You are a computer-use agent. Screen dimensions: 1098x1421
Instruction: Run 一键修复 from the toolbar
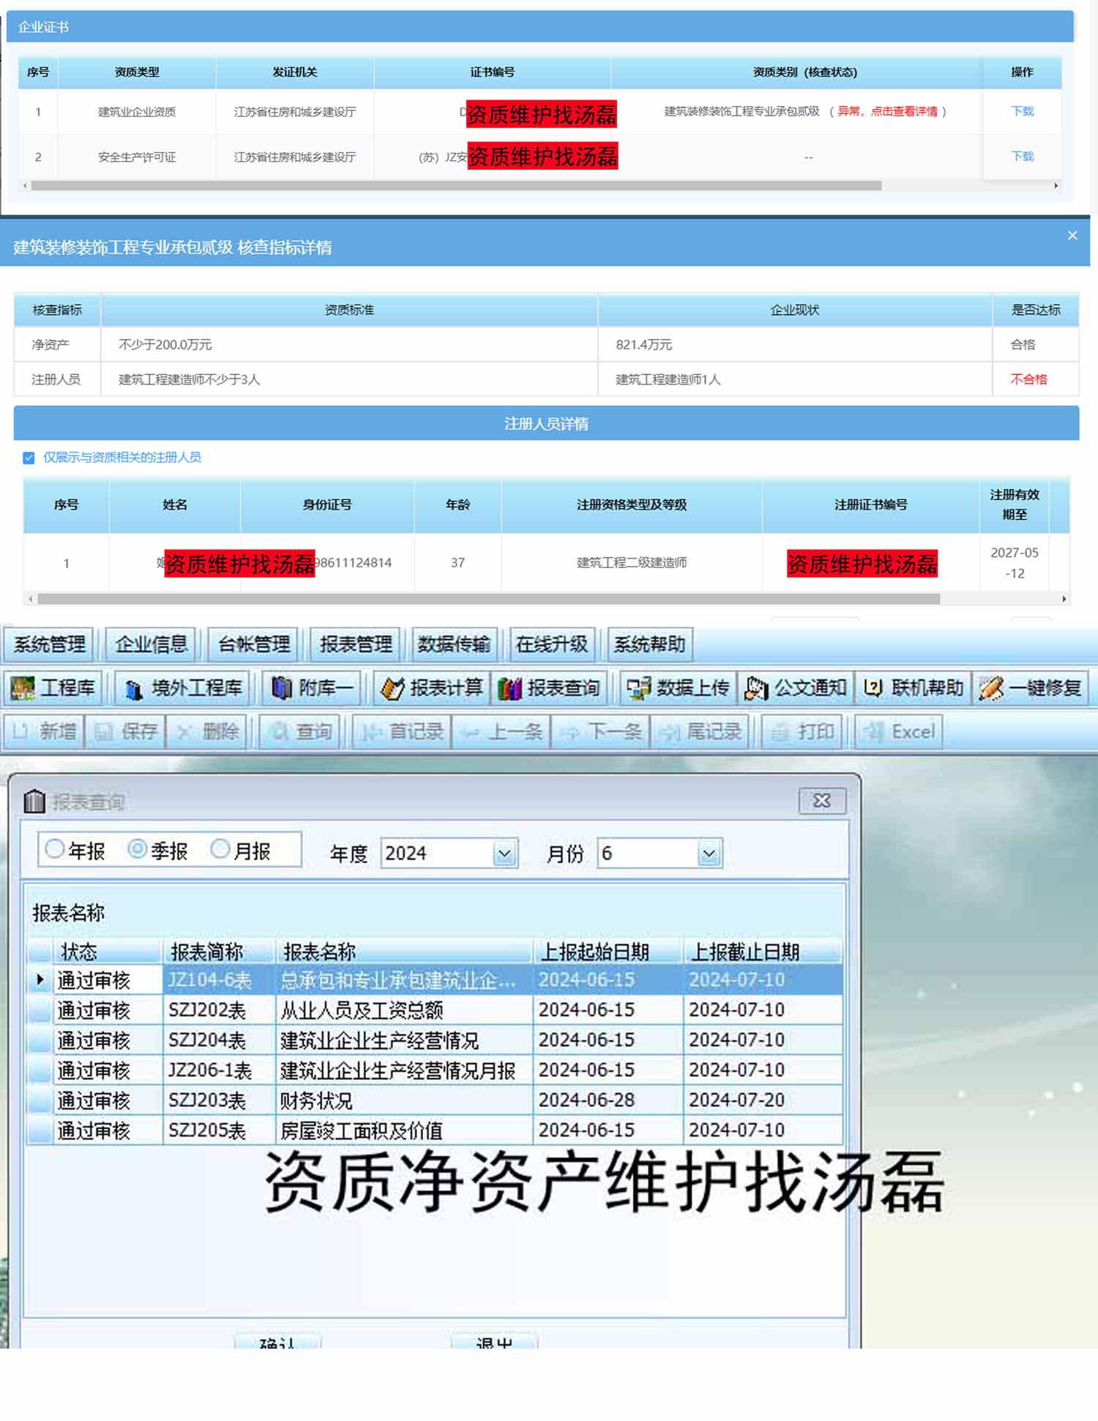pos(1031,687)
